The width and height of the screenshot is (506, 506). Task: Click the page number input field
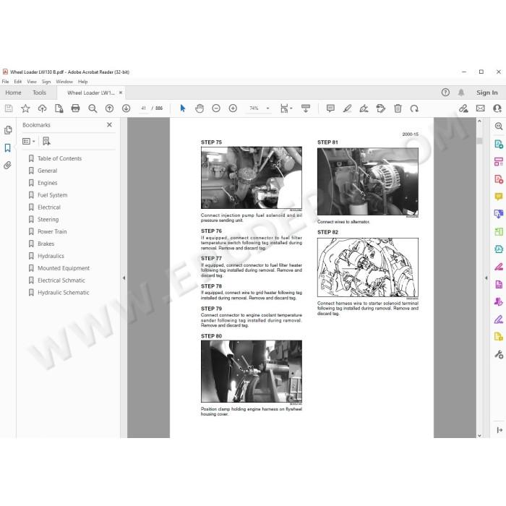coord(143,108)
